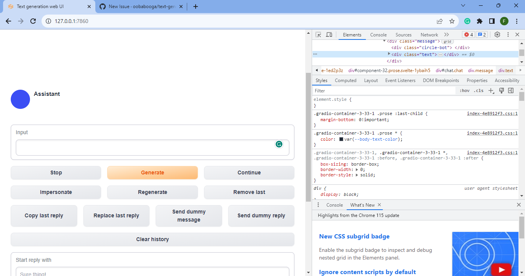Toggle the grid badge next to div.message

(x=447, y=41)
